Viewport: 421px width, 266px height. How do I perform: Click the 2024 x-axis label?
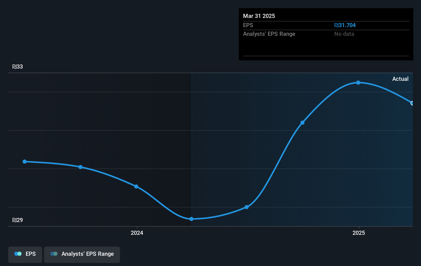click(137, 233)
